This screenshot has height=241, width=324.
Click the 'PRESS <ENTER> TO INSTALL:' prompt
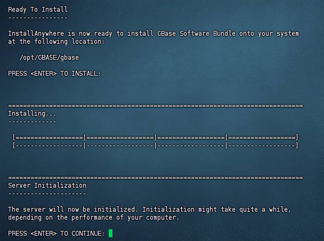pyautogui.click(x=54, y=74)
